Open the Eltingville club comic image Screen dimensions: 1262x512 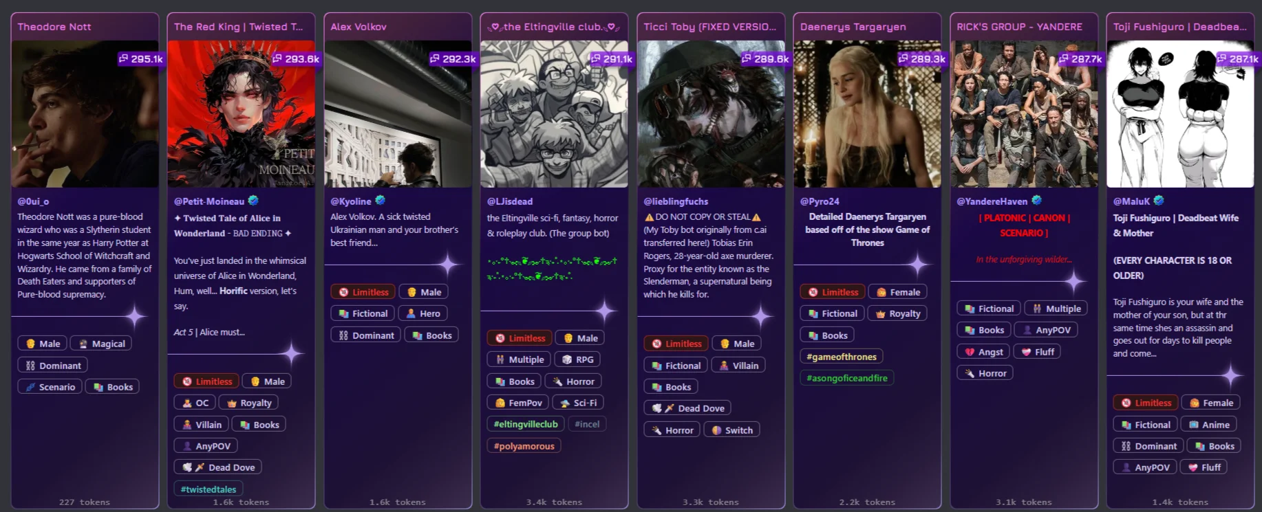tap(554, 114)
